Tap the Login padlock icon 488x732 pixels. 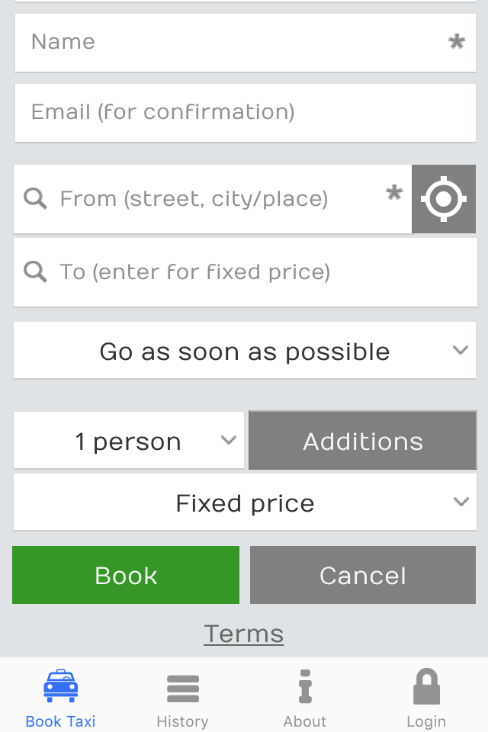[426, 686]
